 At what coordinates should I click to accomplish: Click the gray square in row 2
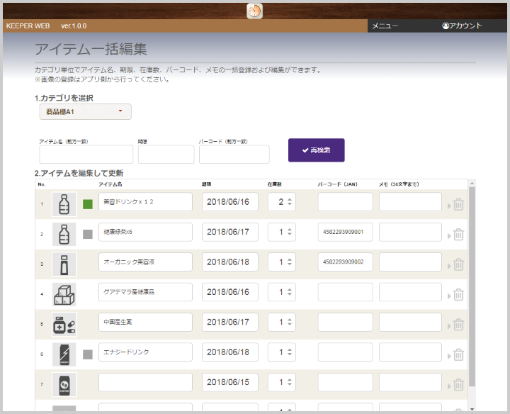[x=88, y=234]
